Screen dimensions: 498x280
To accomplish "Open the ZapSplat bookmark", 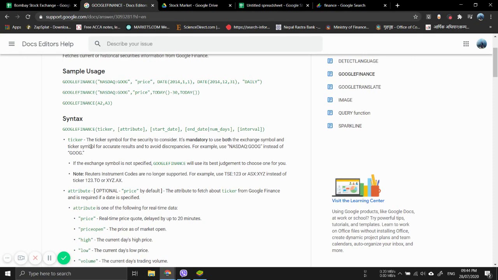I will [49, 27].
